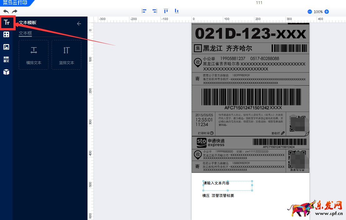Screen dimensions: 346x220
Task: Click the 100% zoom level text
Action: click(x=318, y=12)
